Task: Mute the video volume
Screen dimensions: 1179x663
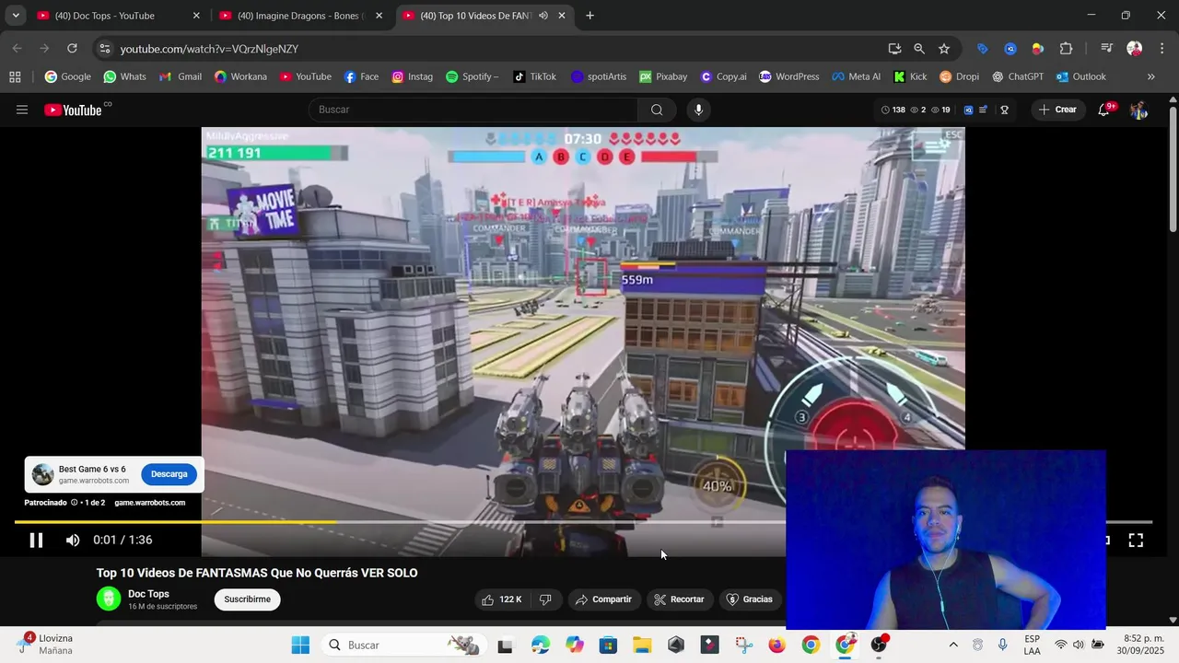Action: tap(73, 541)
